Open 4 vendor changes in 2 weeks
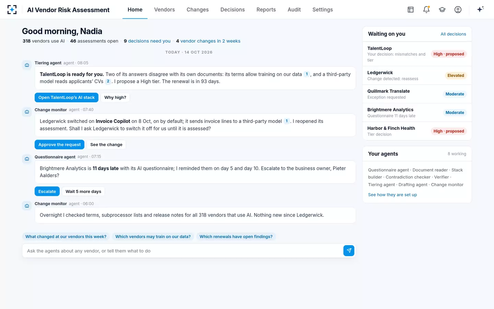The height and width of the screenshot is (309, 494). pos(208,41)
